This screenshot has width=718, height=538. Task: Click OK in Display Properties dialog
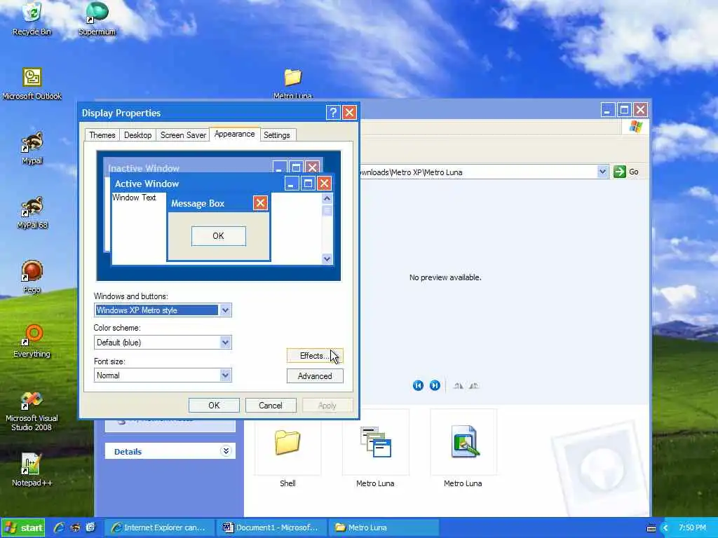click(214, 406)
